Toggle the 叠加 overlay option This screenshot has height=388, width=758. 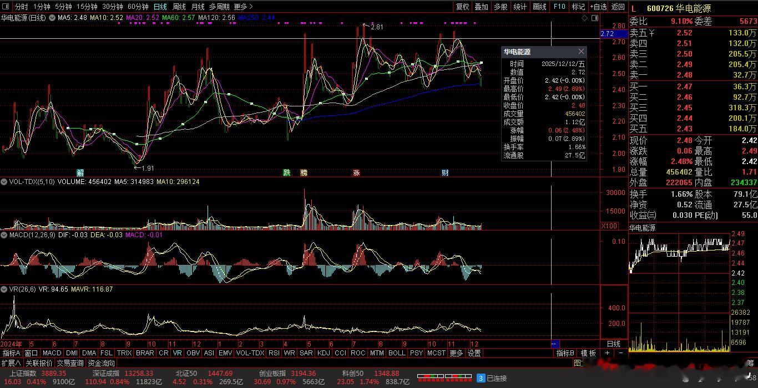click(x=481, y=7)
